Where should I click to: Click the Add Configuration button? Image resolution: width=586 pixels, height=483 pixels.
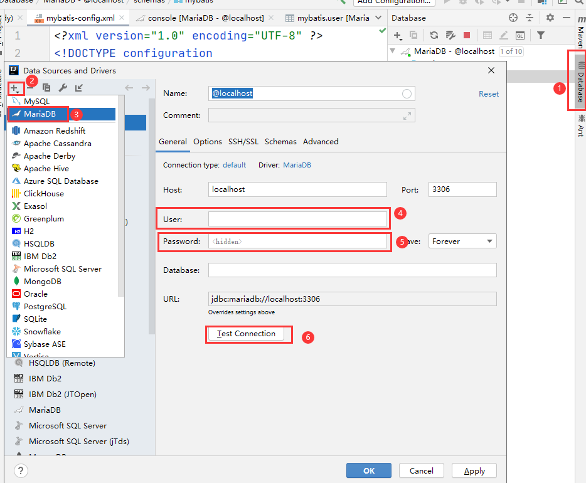pos(394,2)
